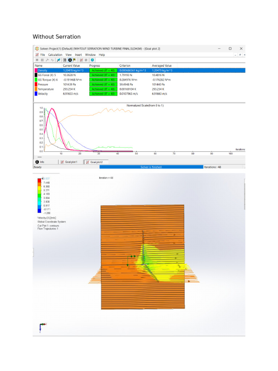Click the Normalized Scale plot title
This screenshot has width=278, height=371.
(x=145, y=105)
